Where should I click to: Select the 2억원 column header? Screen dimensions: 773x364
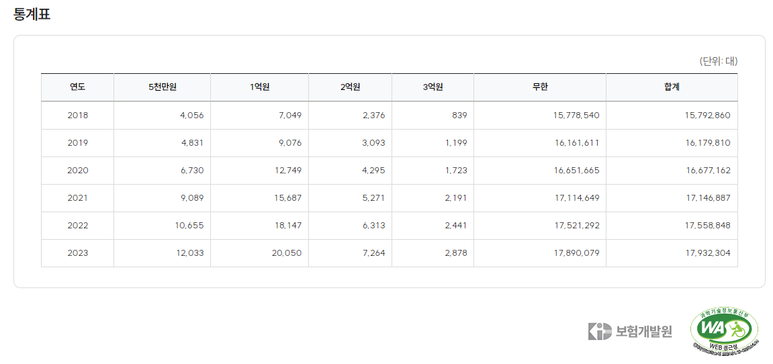click(350, 87)
